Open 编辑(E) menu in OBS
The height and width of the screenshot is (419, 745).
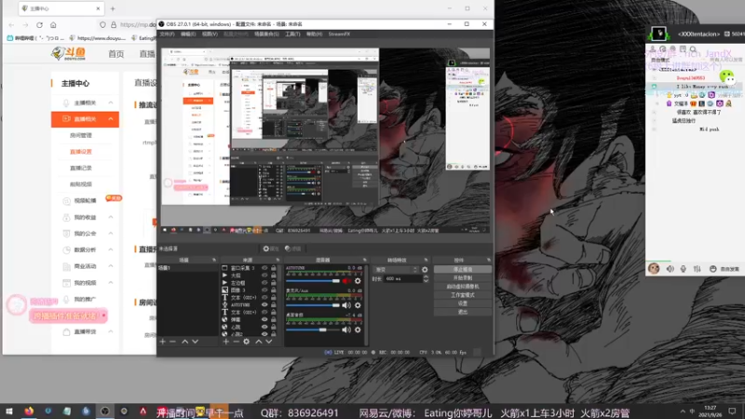pos(188,34)
